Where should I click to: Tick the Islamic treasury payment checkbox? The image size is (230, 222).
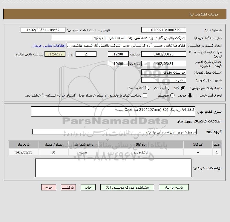pos(145,95)
